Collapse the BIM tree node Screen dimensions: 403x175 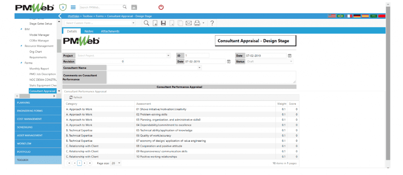(x=21, y=29)
